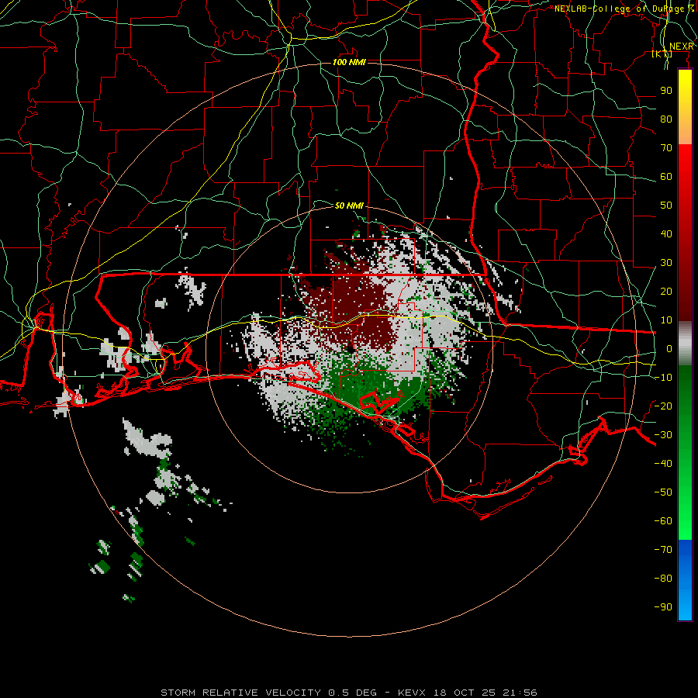The width and height of the screenshot is (698, 698).
Task: Click the -60 value on velocity scale
Action: tap(663, 521)
